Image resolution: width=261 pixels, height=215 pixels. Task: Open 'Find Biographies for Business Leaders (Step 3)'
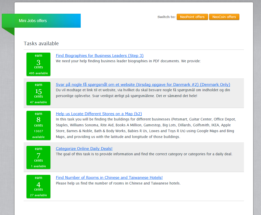100,55
